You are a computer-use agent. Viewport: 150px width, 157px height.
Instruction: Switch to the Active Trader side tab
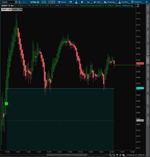pos(148,36)
